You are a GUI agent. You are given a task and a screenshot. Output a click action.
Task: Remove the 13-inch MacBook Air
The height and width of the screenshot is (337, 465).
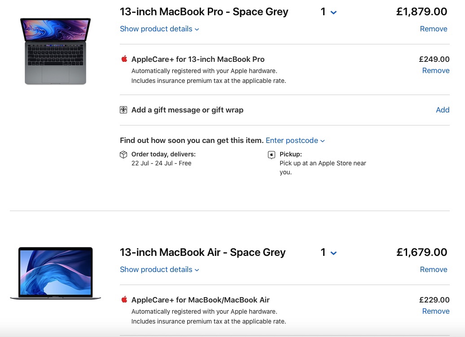click(x=433, y=270)
